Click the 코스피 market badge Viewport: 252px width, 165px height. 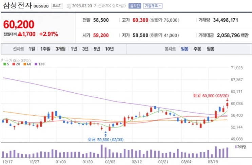tap(57, 6)
